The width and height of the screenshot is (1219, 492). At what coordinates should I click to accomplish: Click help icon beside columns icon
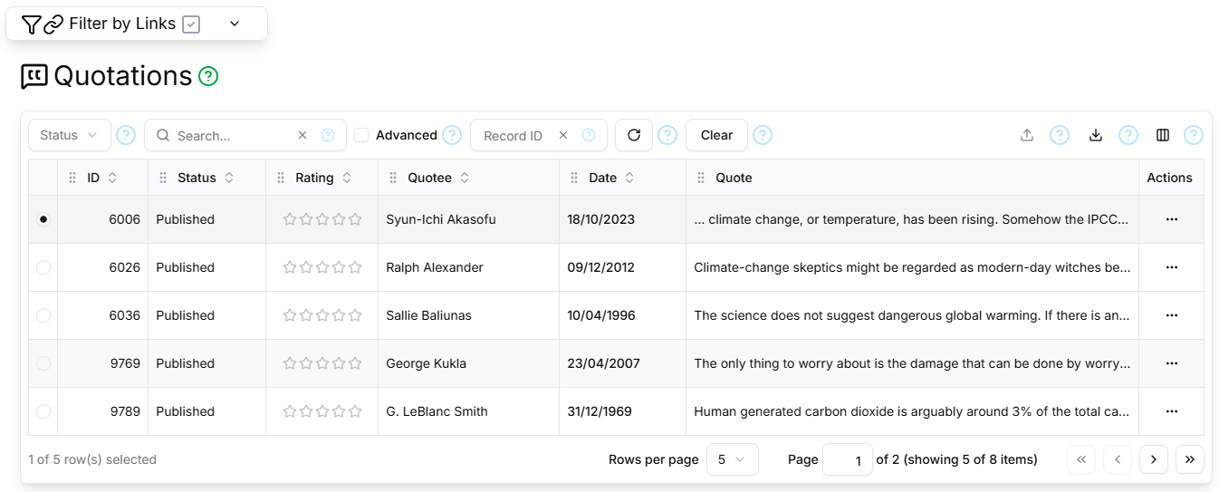coord(1194,135)
